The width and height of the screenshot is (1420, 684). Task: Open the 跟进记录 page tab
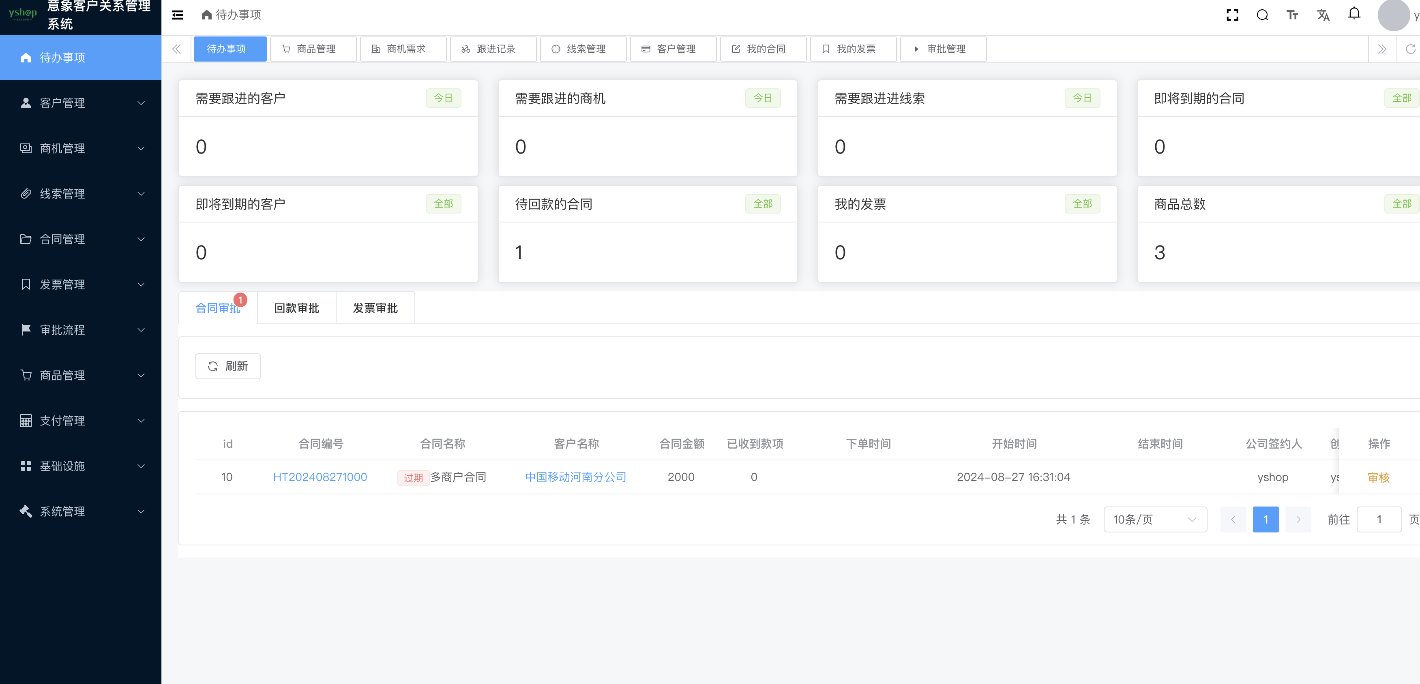493,49
